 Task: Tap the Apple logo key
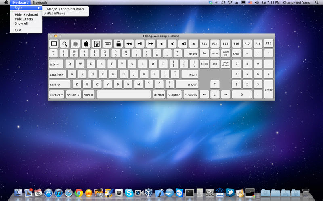(x=86, y=44)
